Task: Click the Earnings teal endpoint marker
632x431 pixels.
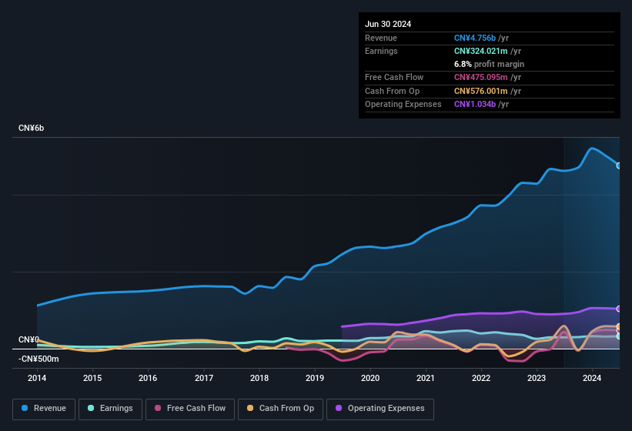Action: click(619, 336)
